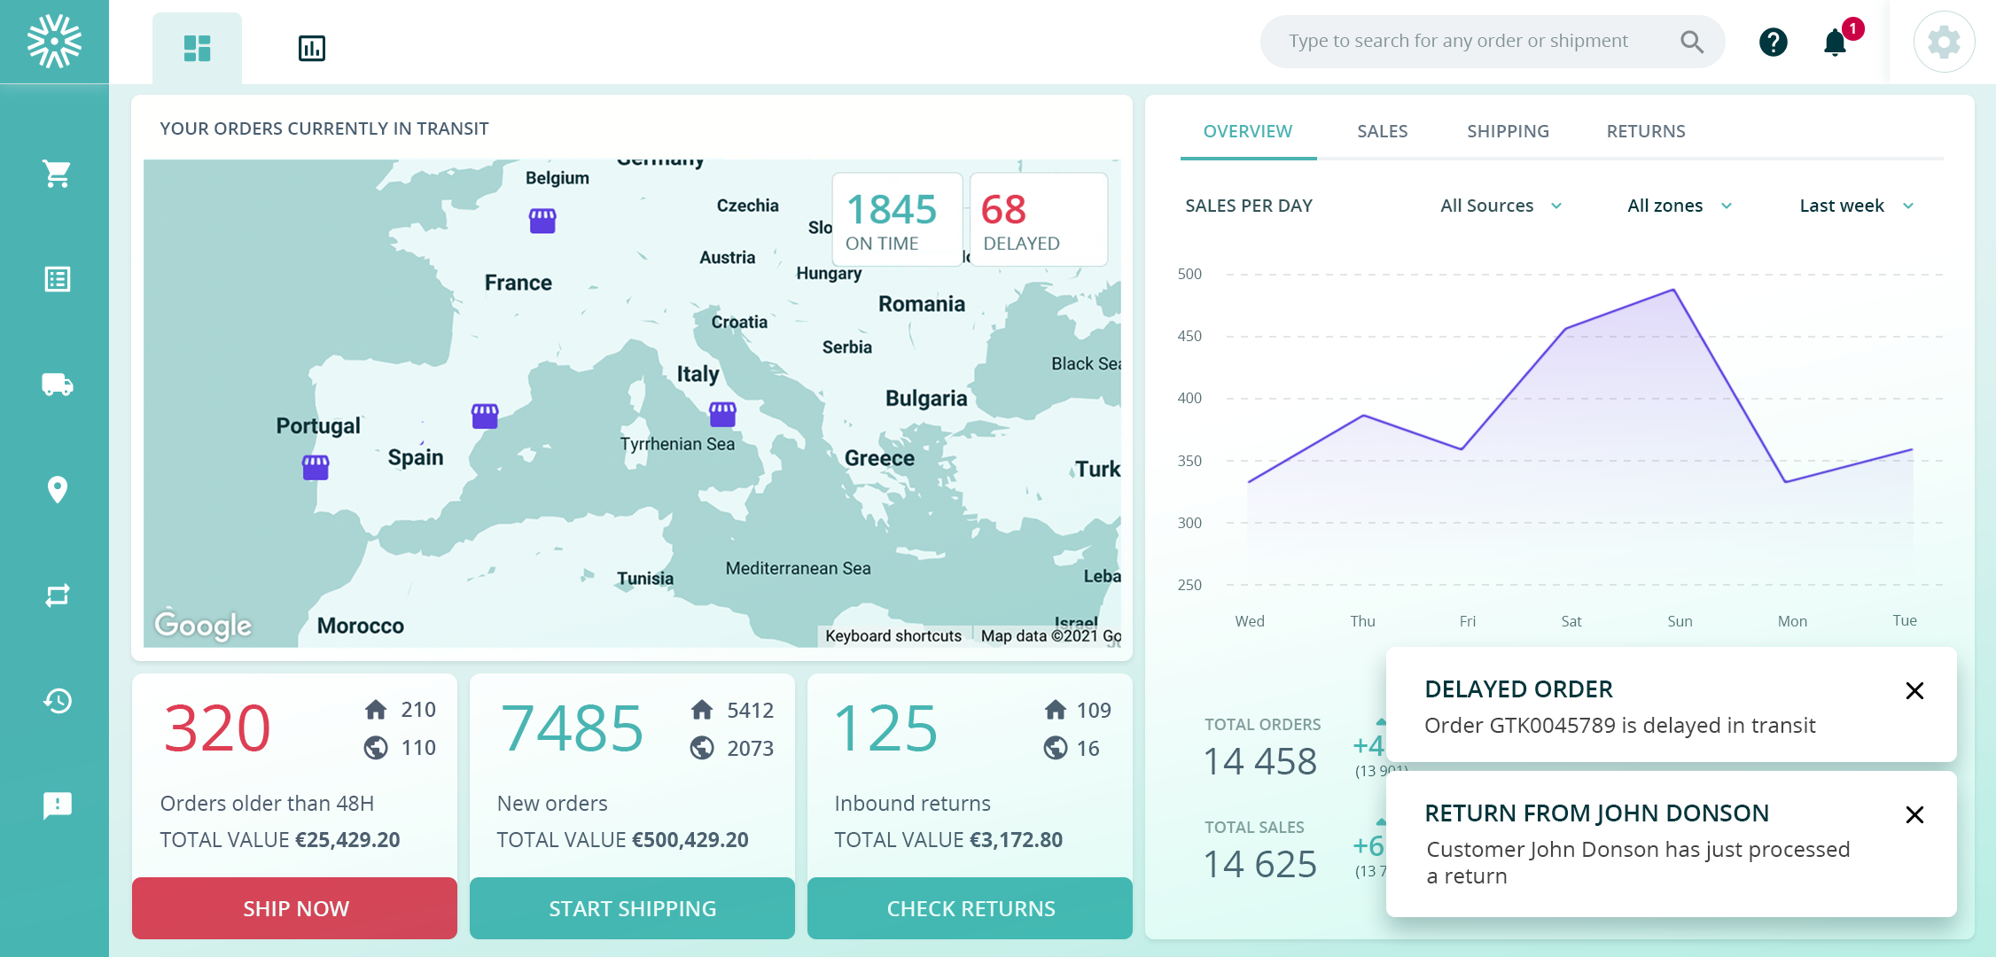Dismiss the Delayed Order notification

1914,690
